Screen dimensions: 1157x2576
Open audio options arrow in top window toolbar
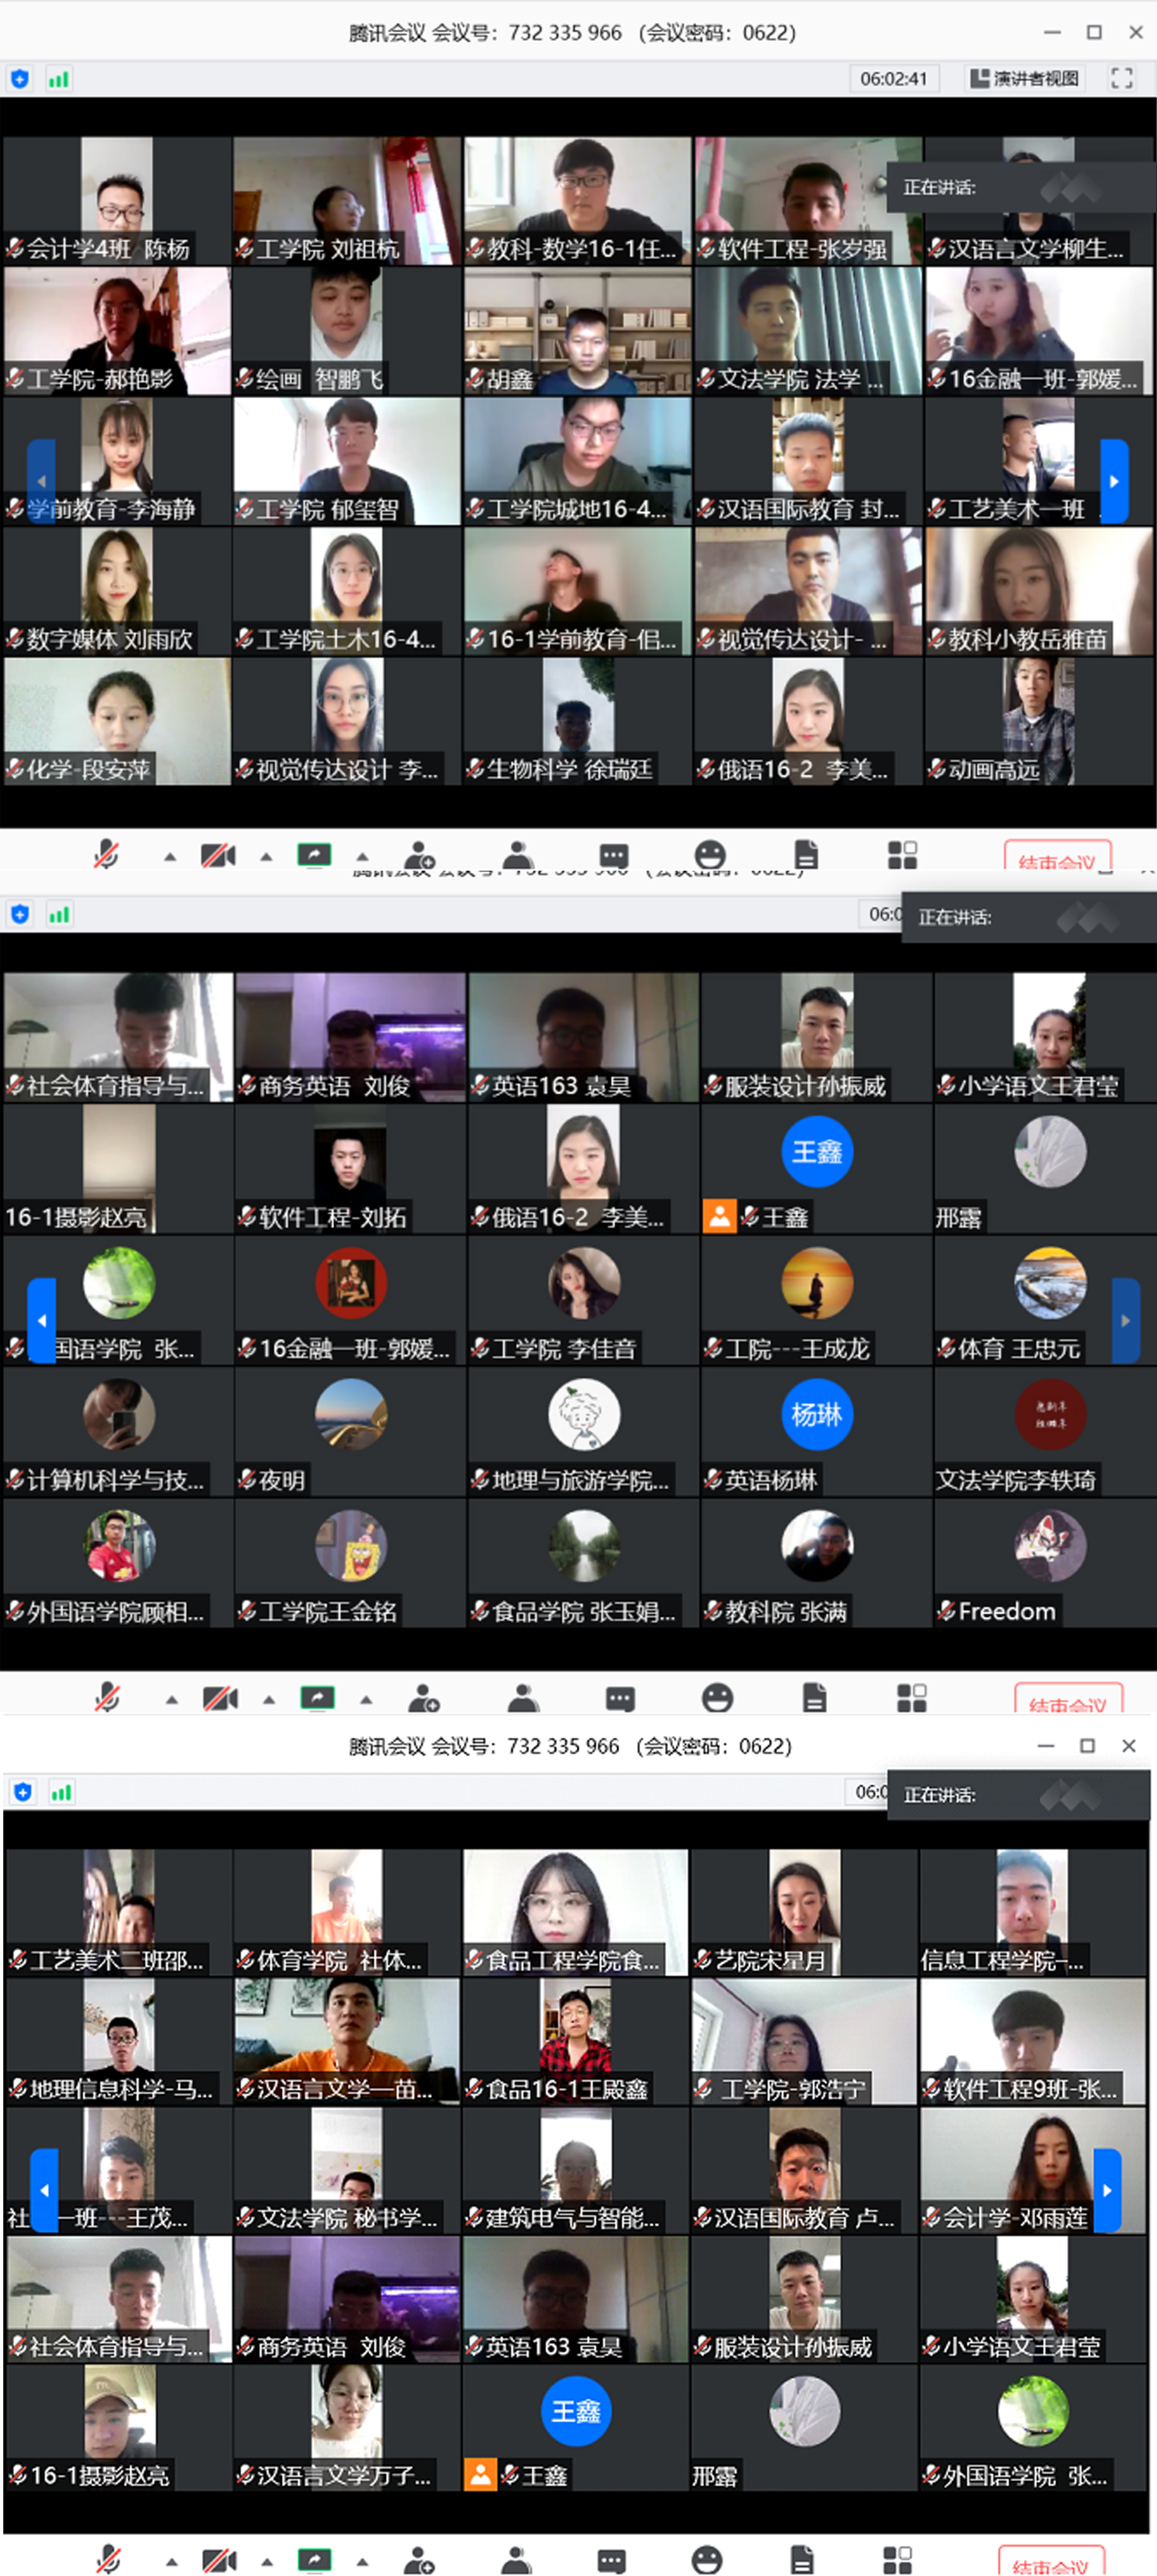click(170, 856)
